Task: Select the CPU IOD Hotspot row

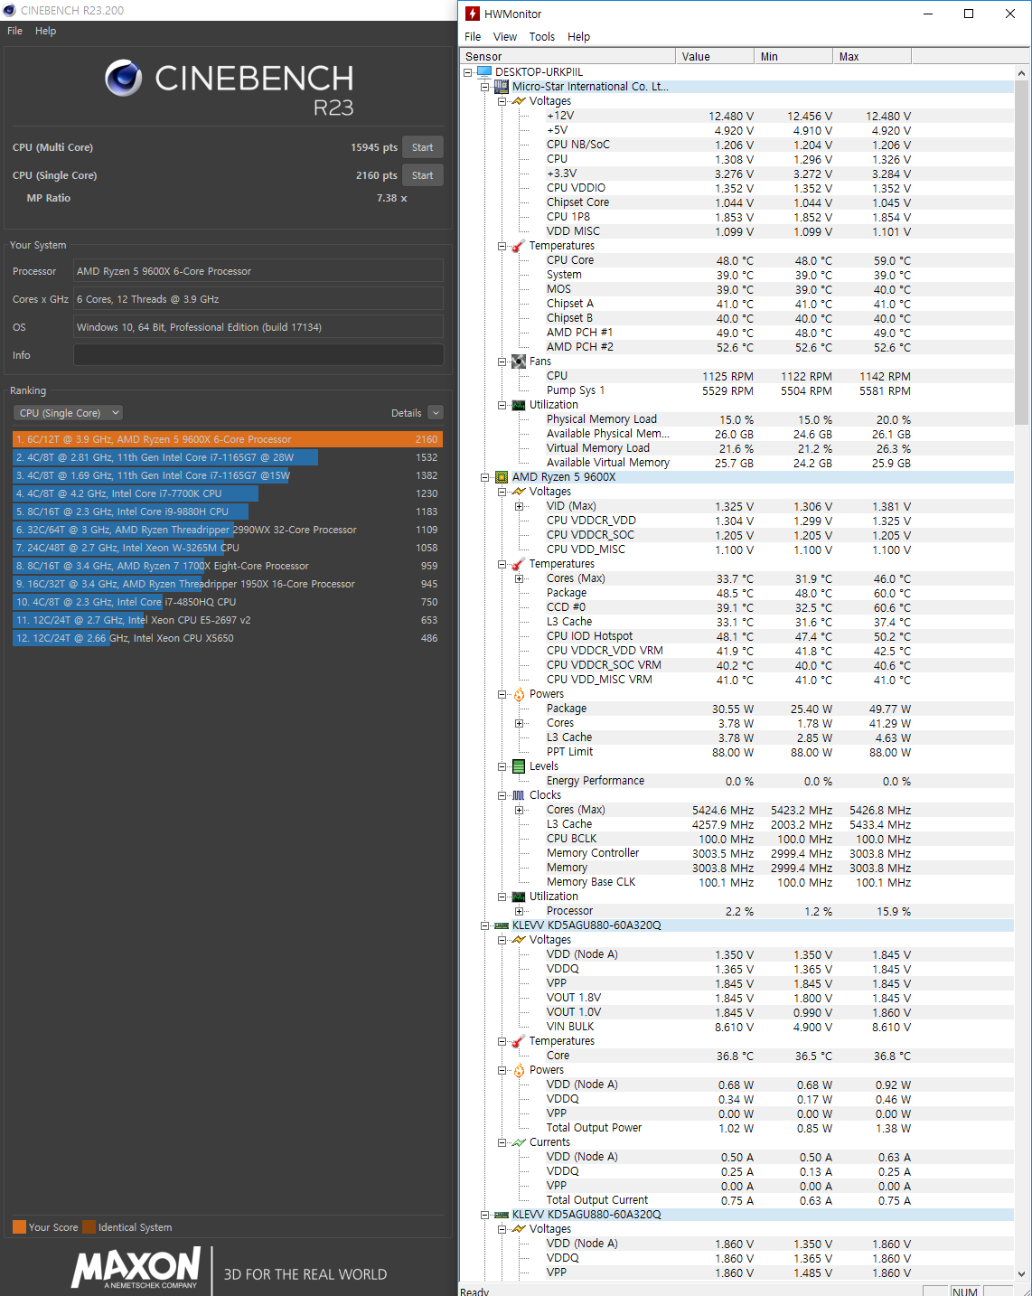Action: tap(736, 636)
